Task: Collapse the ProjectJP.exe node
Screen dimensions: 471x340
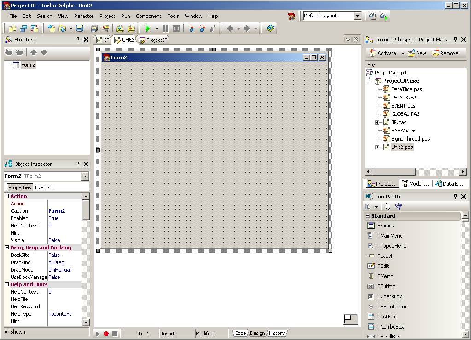Action: click(369, 81)
